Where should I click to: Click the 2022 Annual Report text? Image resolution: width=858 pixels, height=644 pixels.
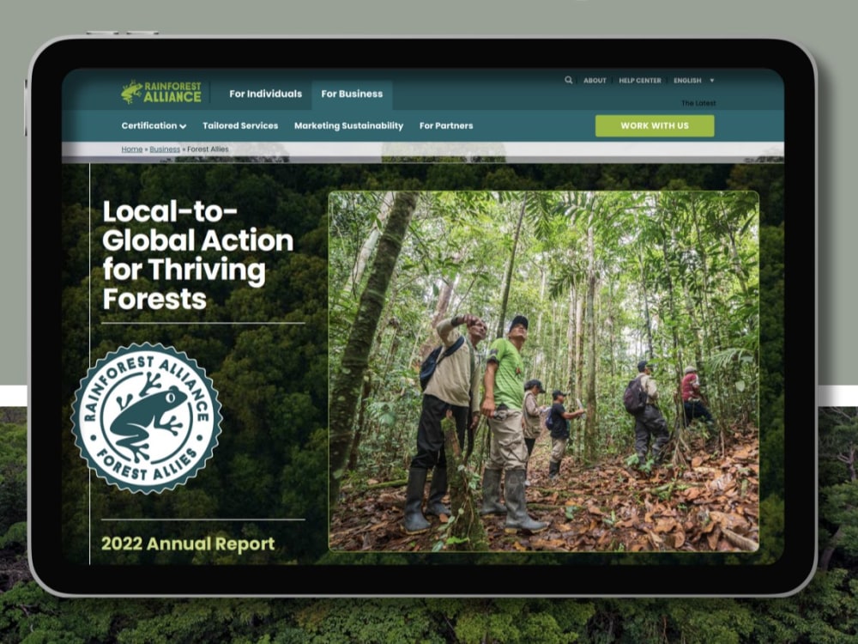pos(188,544)
